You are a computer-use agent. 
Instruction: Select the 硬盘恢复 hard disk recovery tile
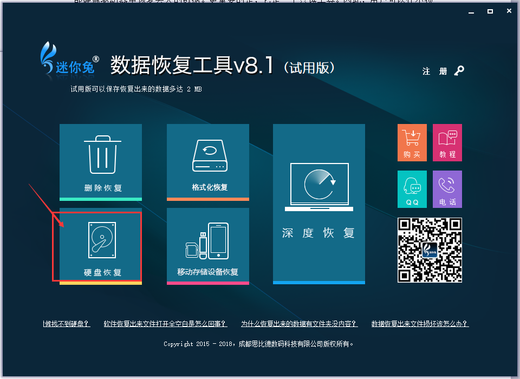(x=101, y=247)
